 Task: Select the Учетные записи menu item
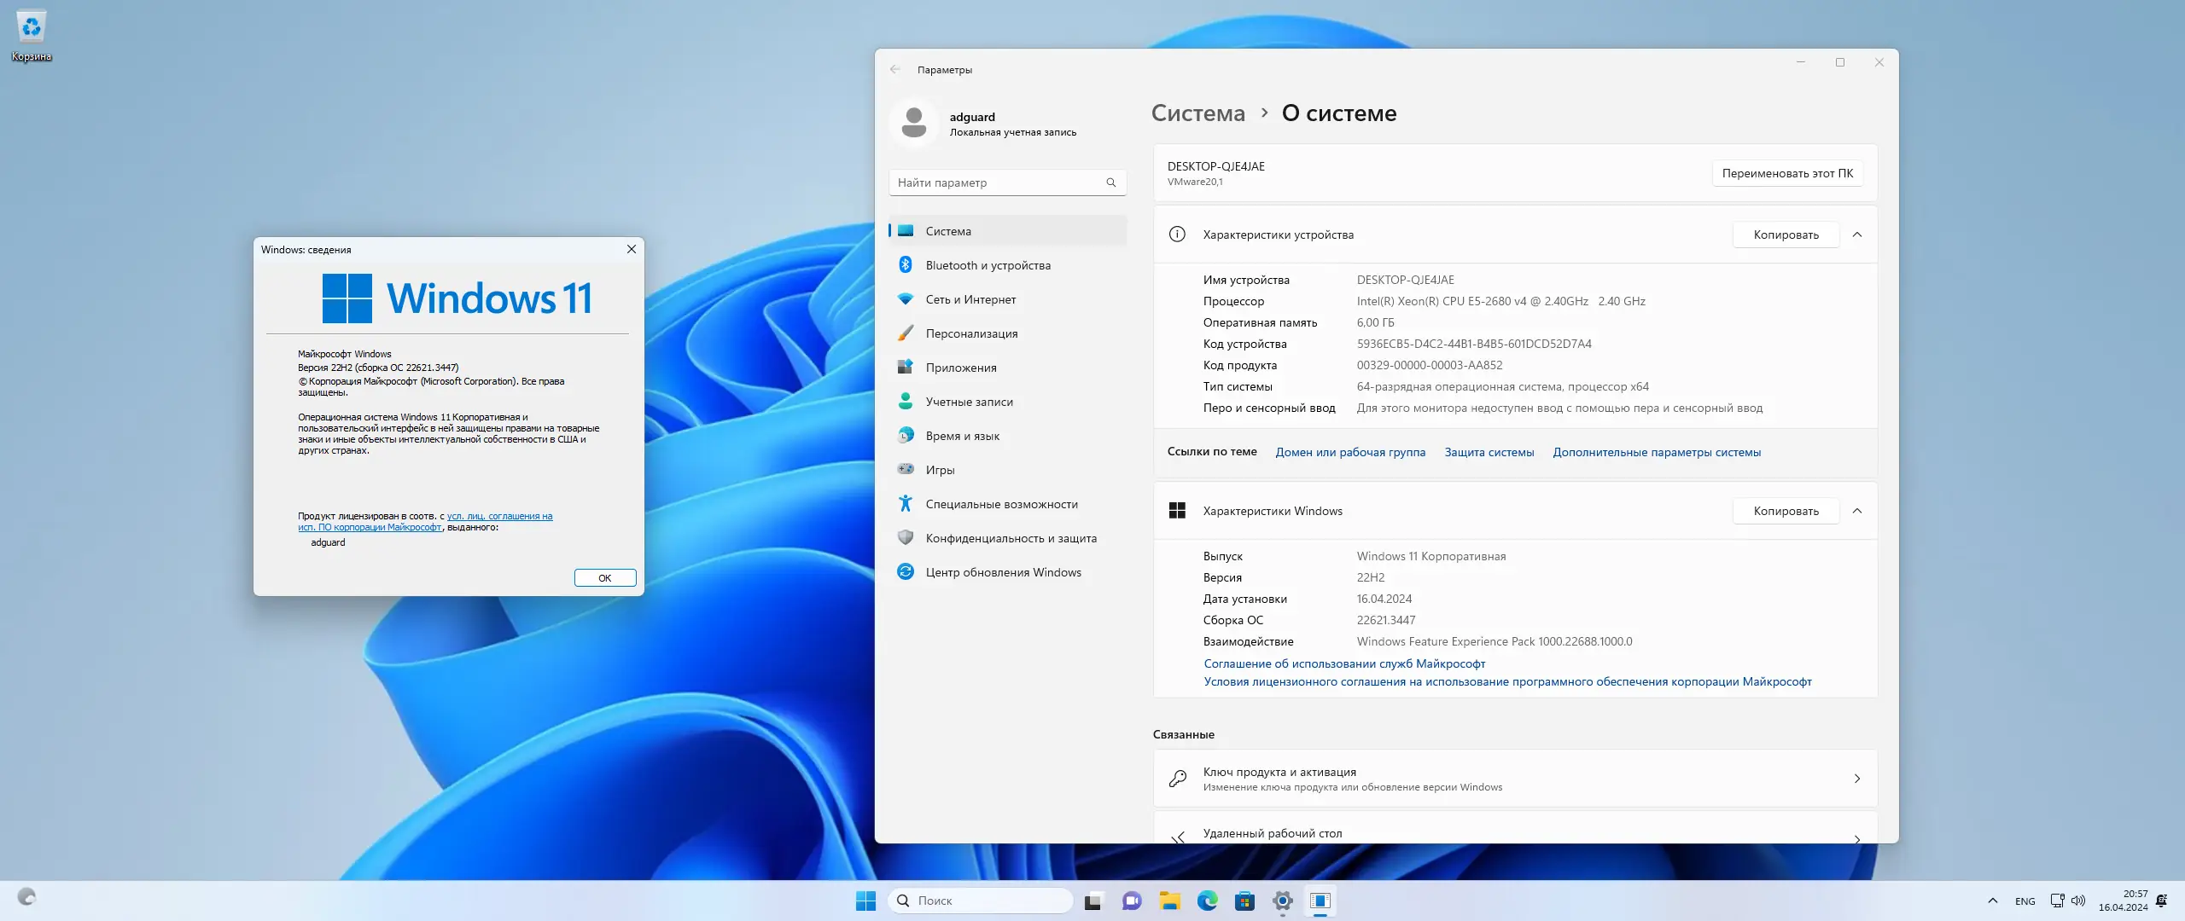969,402
